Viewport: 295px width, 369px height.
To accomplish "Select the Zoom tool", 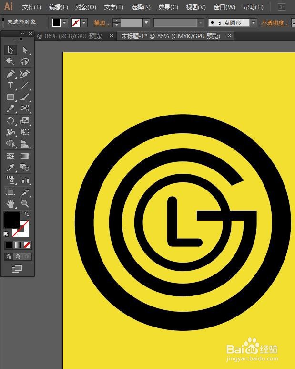I will [25, 204].
